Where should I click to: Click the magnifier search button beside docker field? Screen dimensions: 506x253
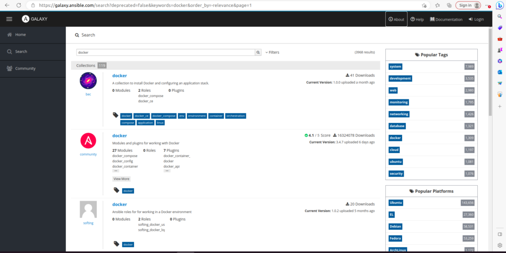point(258,52)
